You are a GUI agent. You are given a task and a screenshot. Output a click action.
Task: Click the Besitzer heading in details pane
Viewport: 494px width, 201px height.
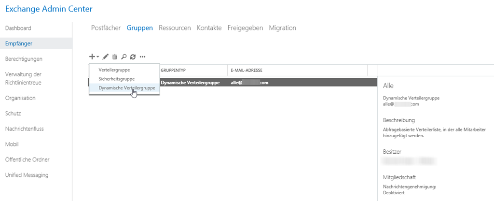[392, 152]
